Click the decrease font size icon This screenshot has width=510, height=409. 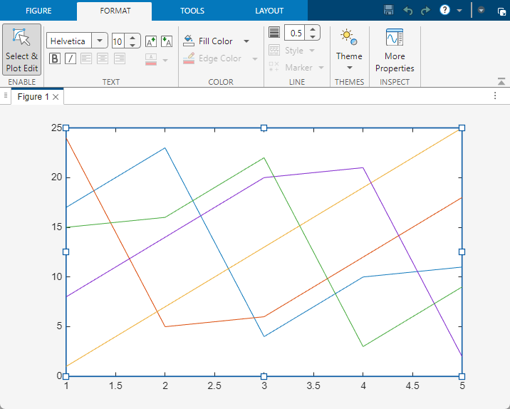click(167, 41)
